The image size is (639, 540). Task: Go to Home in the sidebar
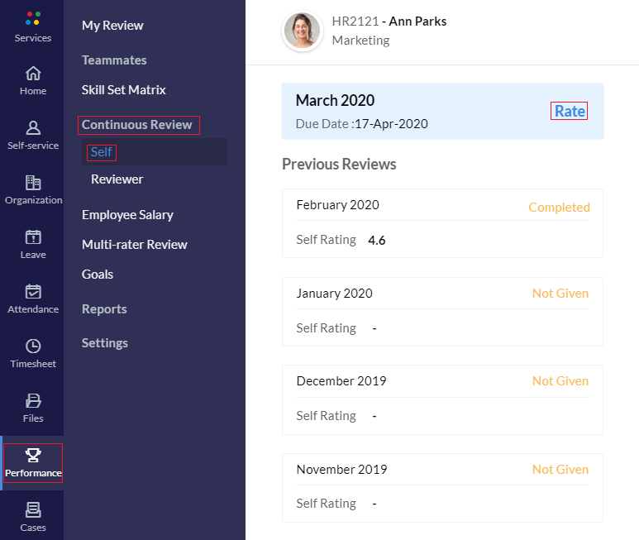[x=33, y=81]
